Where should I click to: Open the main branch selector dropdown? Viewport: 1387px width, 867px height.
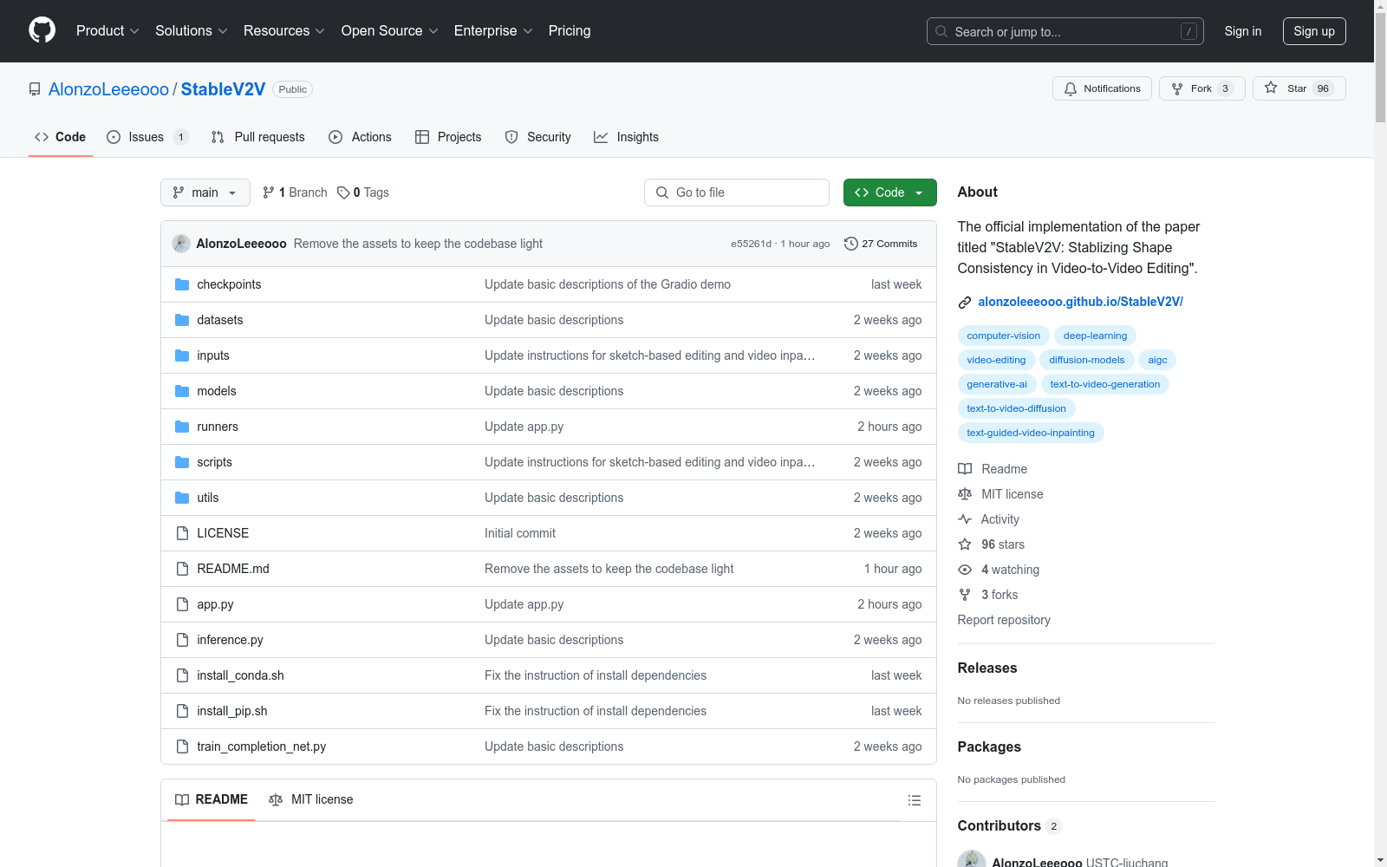click(x=205, y=192)
